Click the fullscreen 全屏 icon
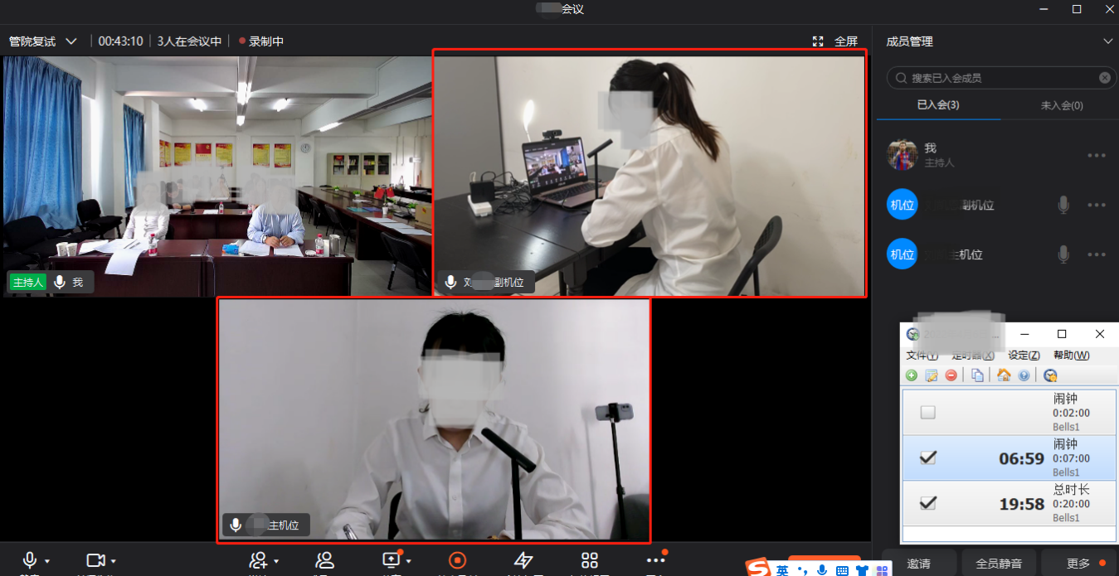1119x576 pixels. (818, 41)
